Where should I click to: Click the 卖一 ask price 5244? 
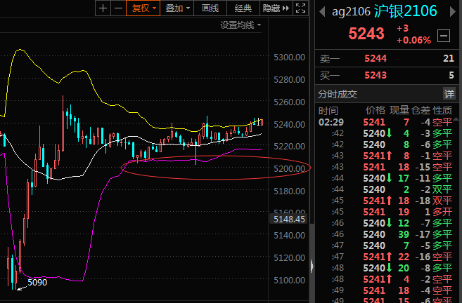pyautogui.click(x=376, y=58)
